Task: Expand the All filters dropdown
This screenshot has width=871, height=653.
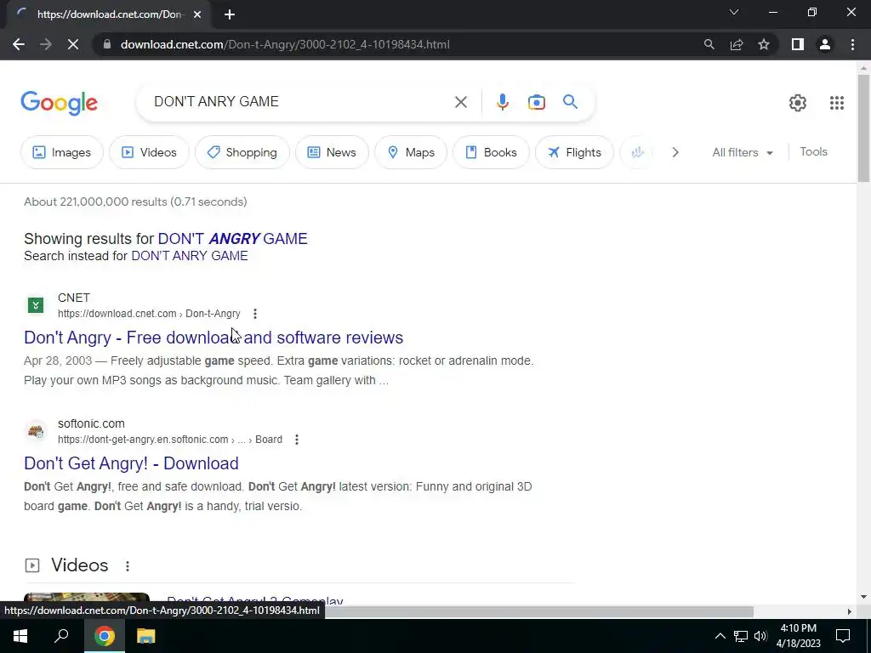Action: (x=743, y=152)
